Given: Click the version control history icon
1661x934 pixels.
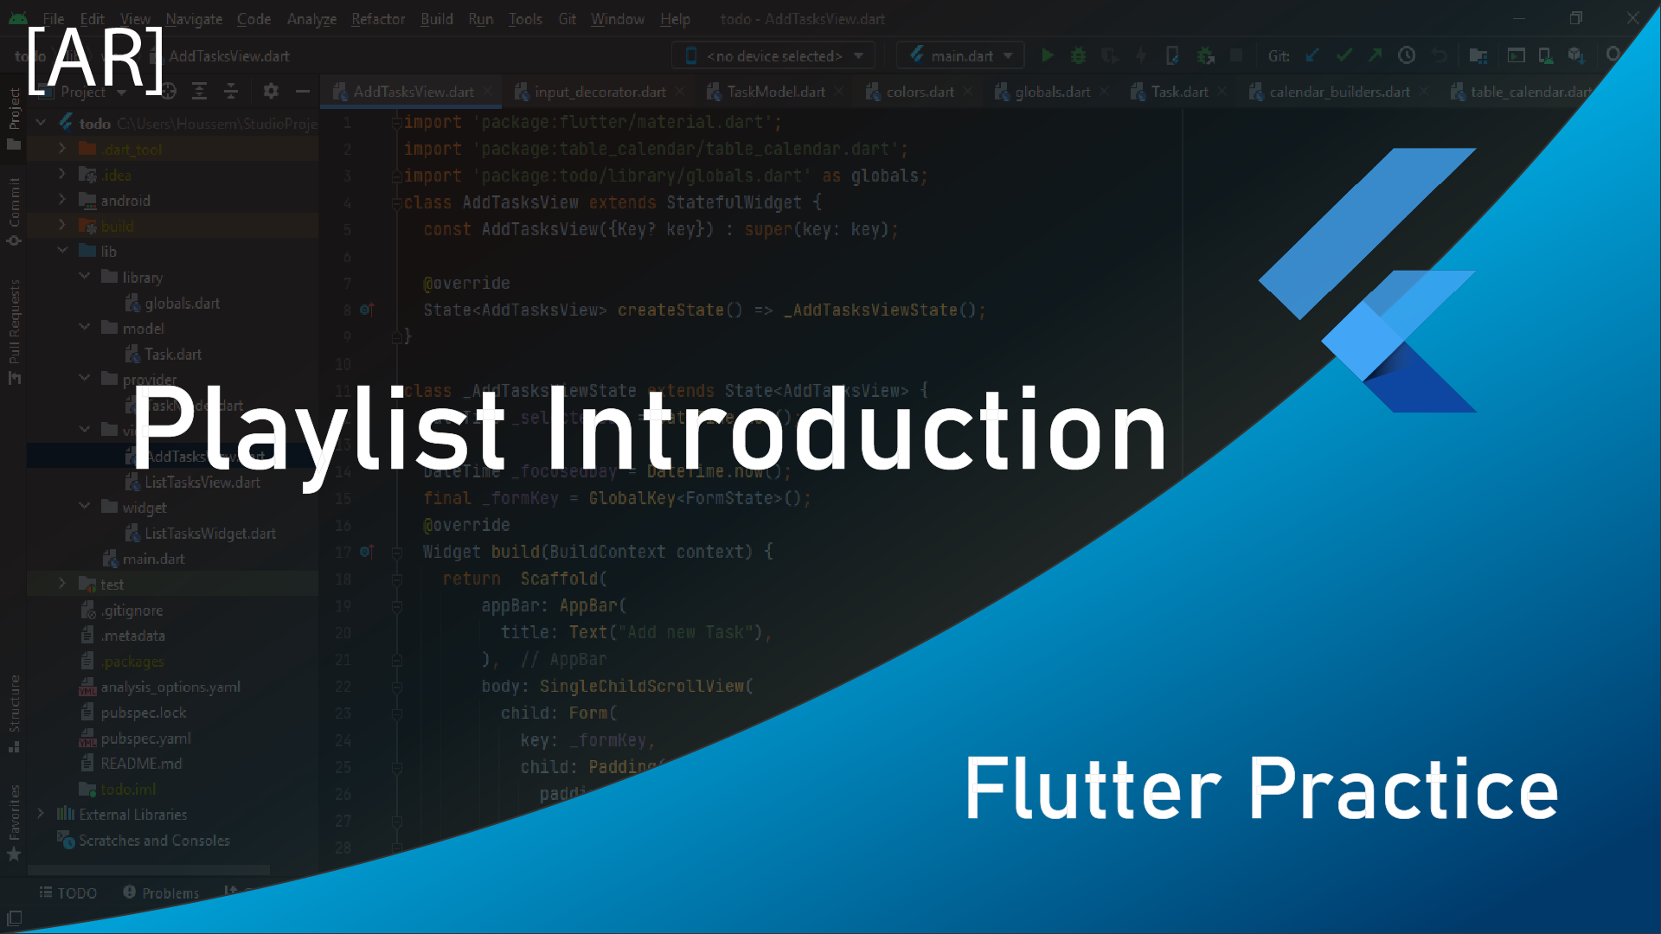Looking at the screenshot, I should 1407,54.
